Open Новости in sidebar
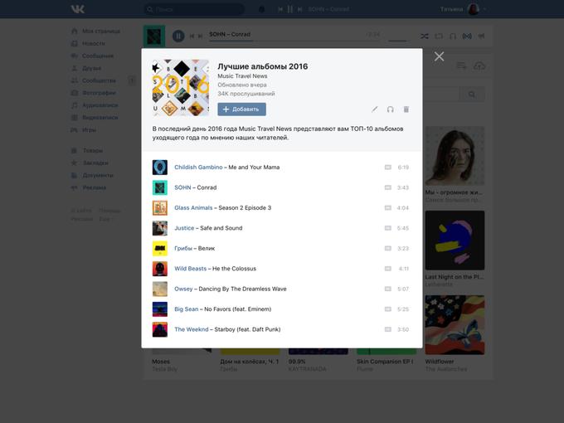Screen dimensions: 564x423 click(x=88, y=43)
